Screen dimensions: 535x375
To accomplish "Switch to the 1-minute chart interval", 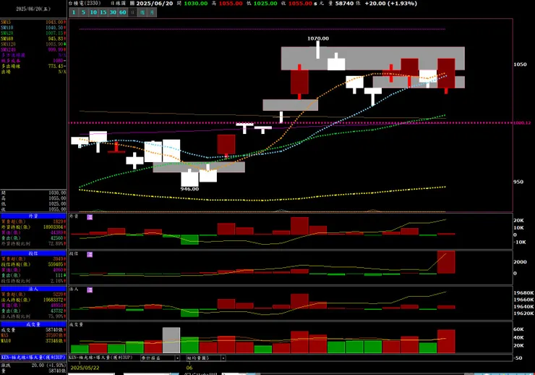I will (74, 12).
